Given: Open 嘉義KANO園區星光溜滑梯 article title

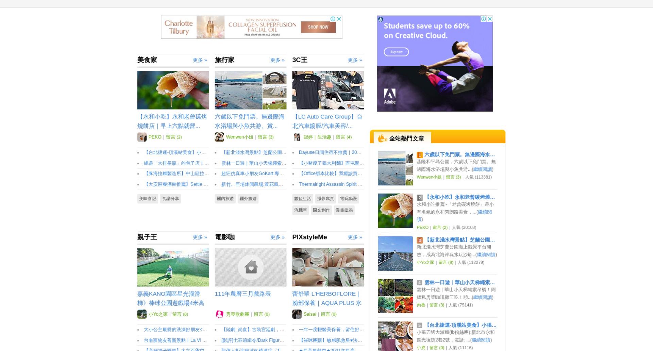Looking at the screenshot, I should [x=171, y=299].
